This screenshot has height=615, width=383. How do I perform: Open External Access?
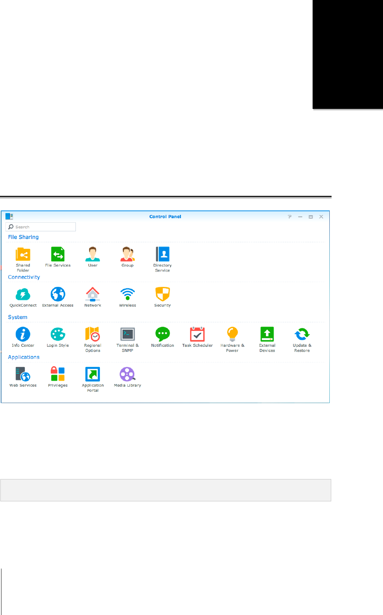(x=58, y=295)
